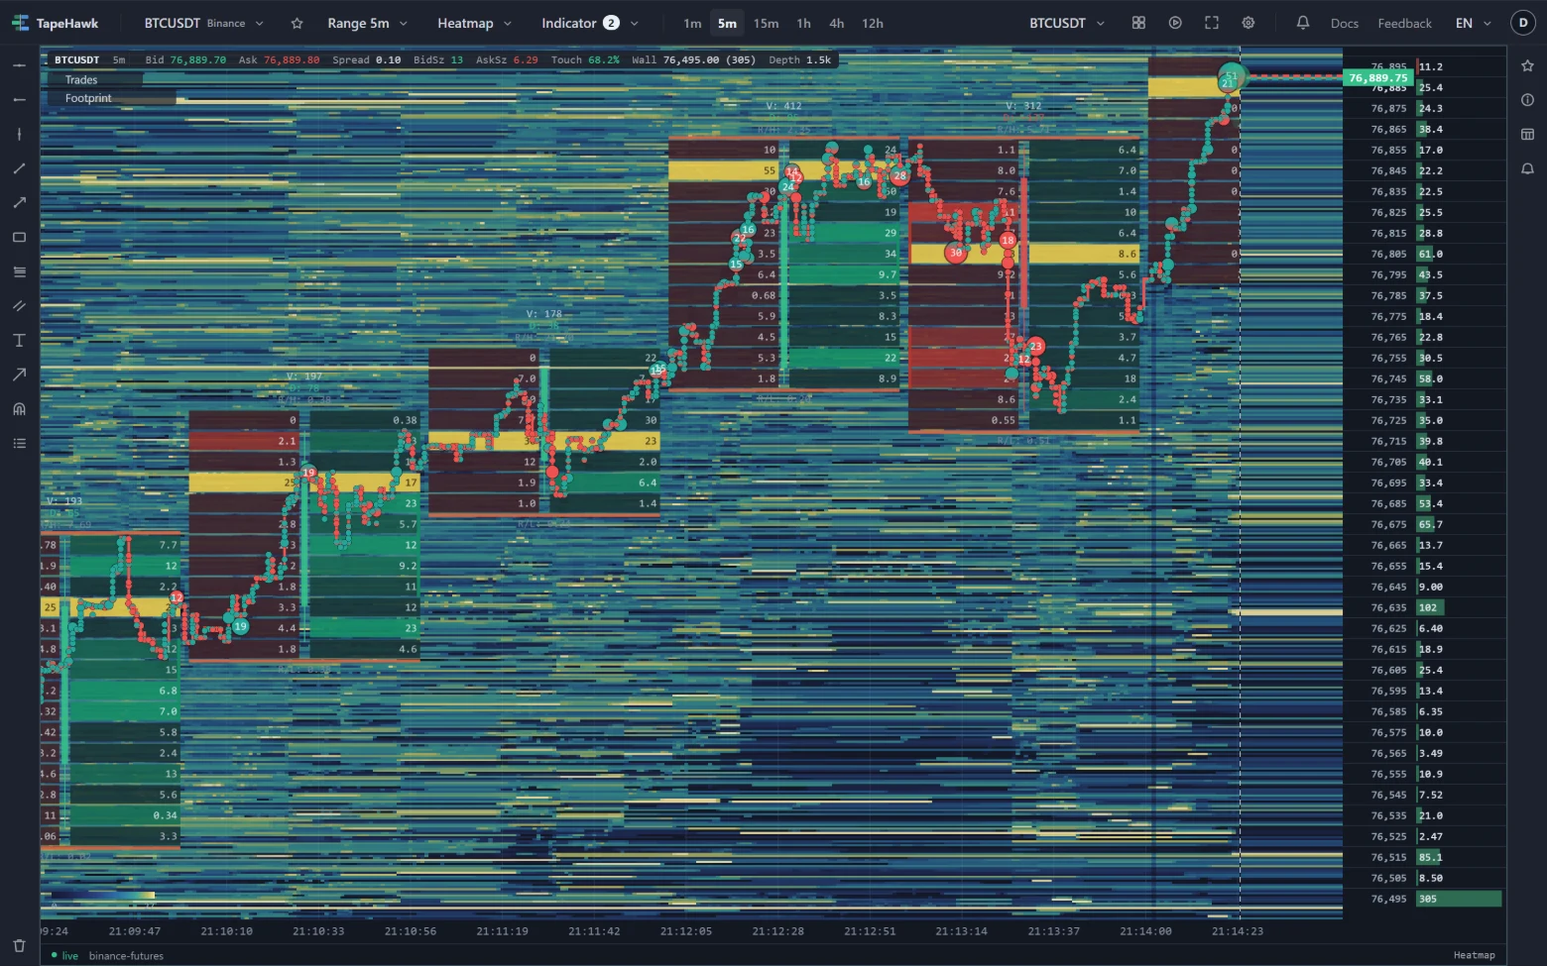Select the parallel channel drawing tool
The height and width of the screenshot is (966, 1547).
pos(19,306)
